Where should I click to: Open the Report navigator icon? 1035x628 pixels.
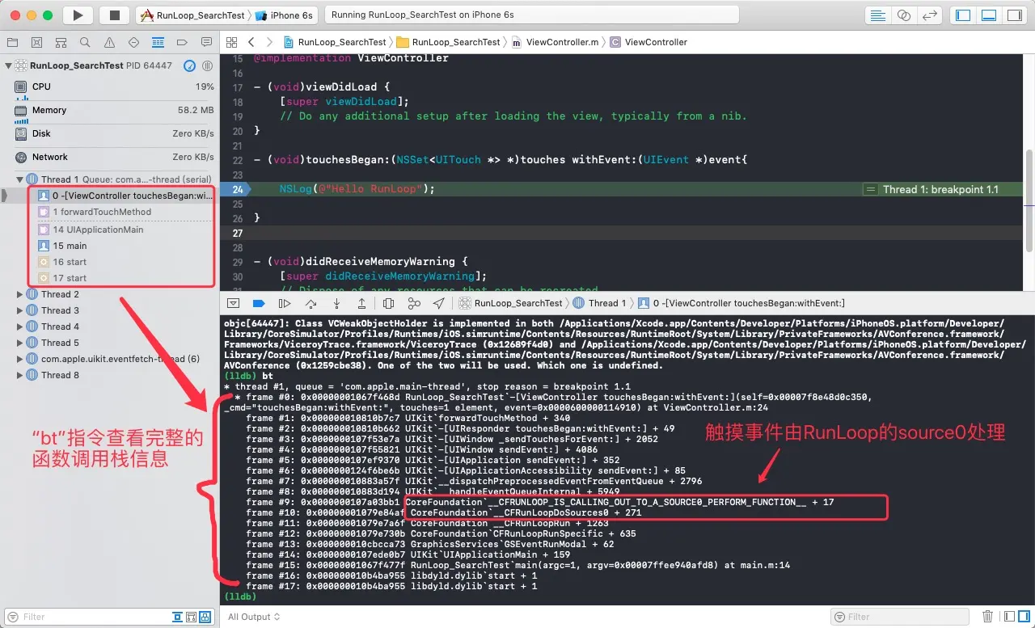point(208,42)
